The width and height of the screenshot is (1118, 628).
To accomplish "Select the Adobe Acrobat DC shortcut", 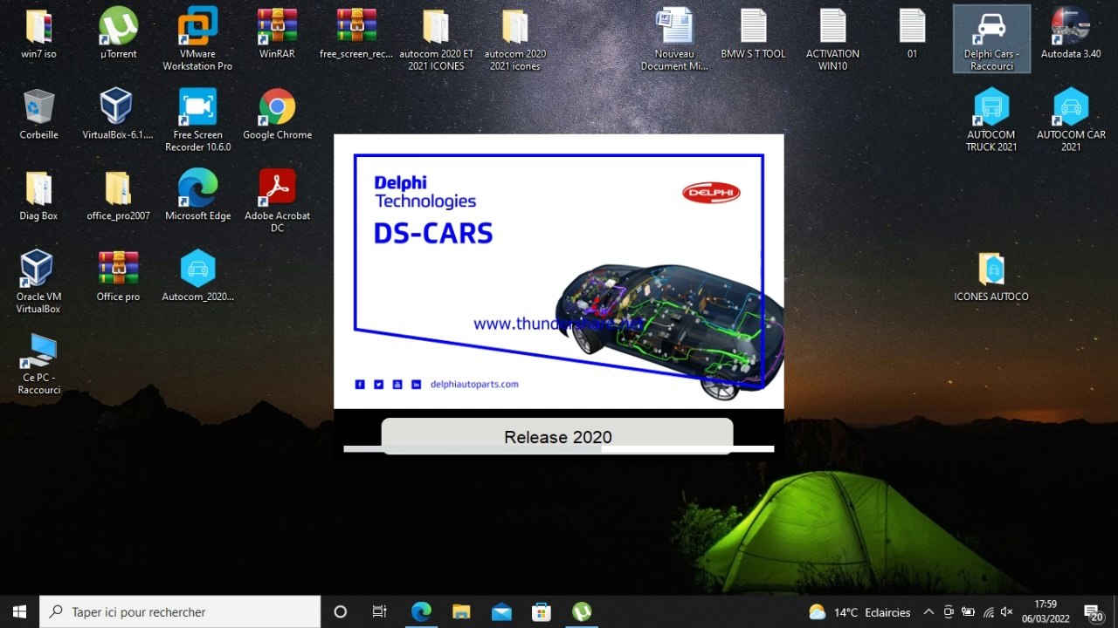I will (x=277, y=201).
